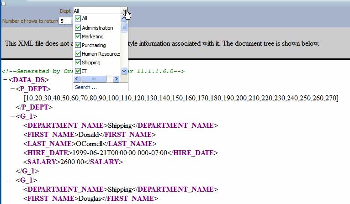
Task: Click the closing /P_DEPT tag
Action: (x=34, y=107)
